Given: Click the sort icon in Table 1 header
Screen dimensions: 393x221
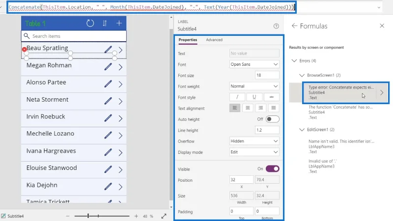Looking at the screenshot, I should [x=105, y=23].
